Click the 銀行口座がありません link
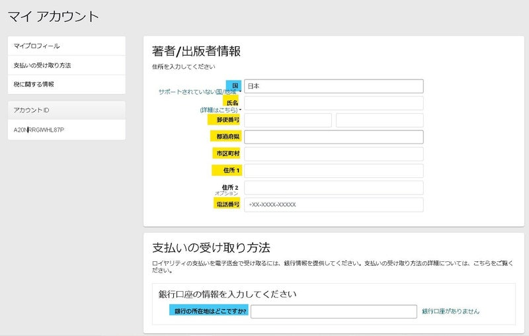This screenshot has width=529, height=336. [450, 312]
